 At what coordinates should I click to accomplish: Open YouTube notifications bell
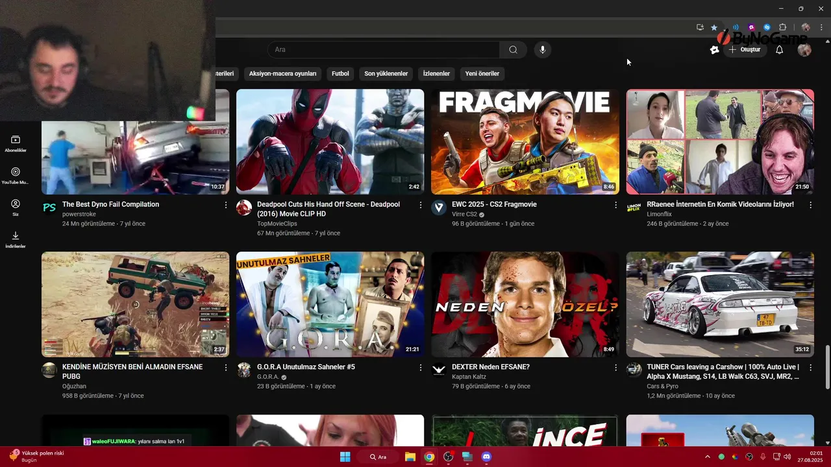[x=779, y=50]
